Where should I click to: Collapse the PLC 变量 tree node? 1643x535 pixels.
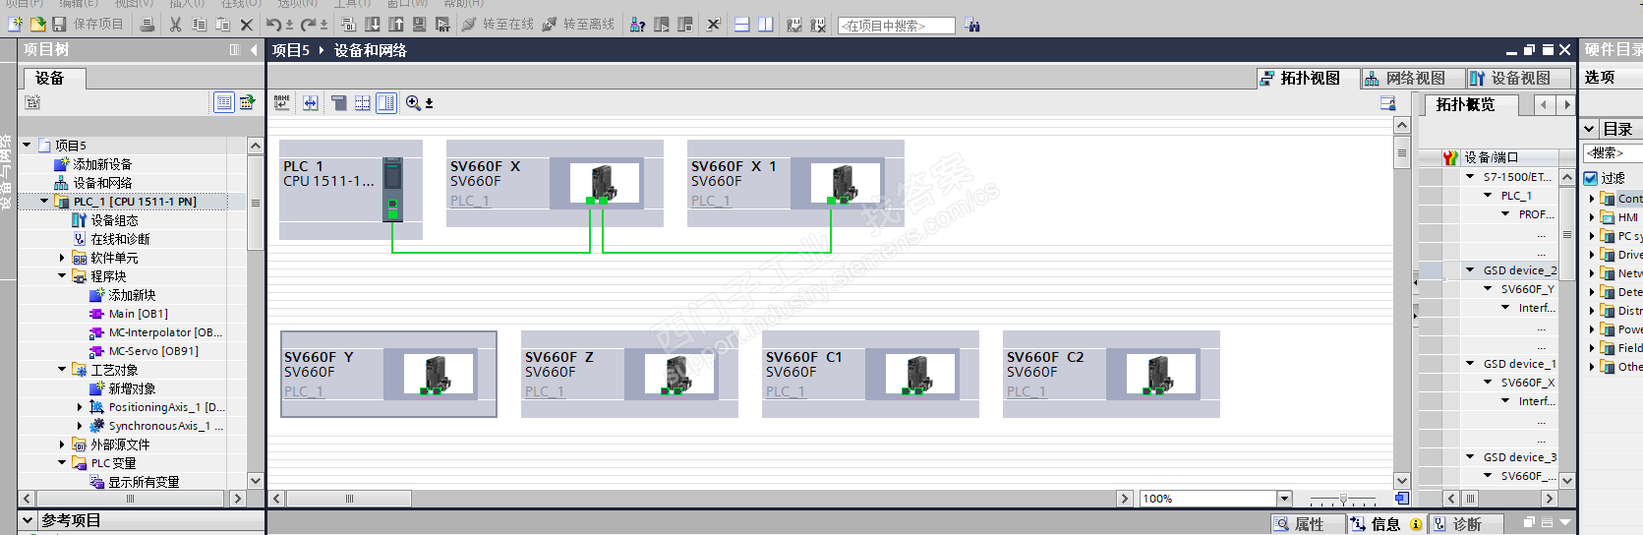pos(62,463)
